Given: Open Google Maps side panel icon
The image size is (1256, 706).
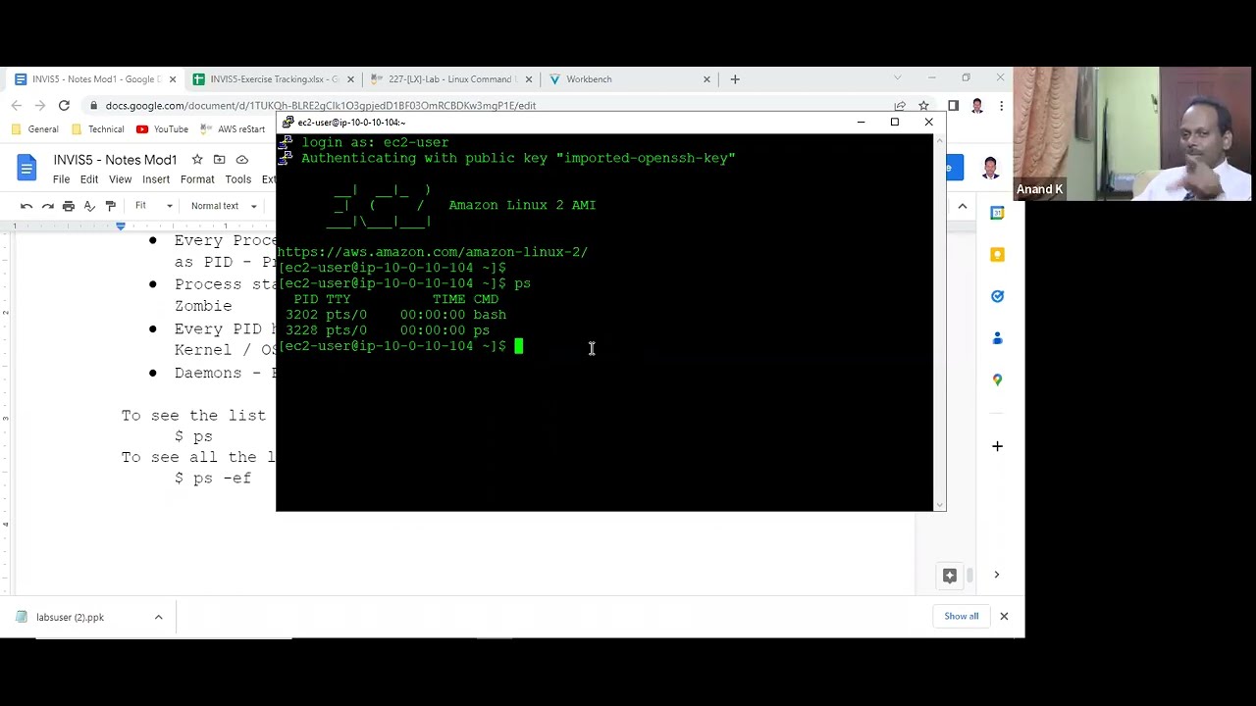Looking at the screenshot, I should pos(997,379).
